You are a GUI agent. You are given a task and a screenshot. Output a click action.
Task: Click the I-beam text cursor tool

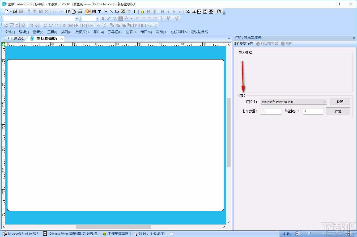pos(134,11)
